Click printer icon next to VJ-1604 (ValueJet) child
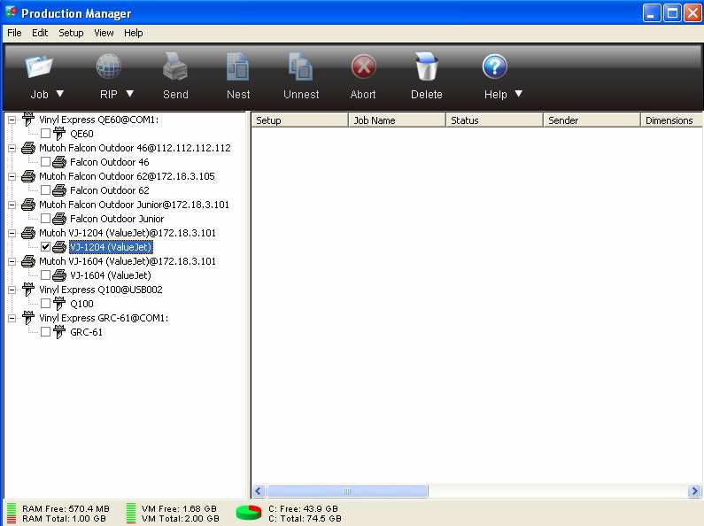 [59, 275]
